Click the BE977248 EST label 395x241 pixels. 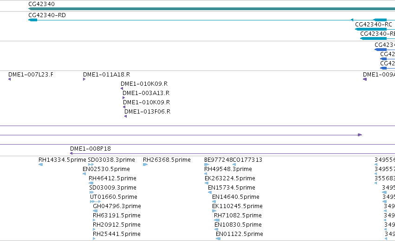pos(219,160)
